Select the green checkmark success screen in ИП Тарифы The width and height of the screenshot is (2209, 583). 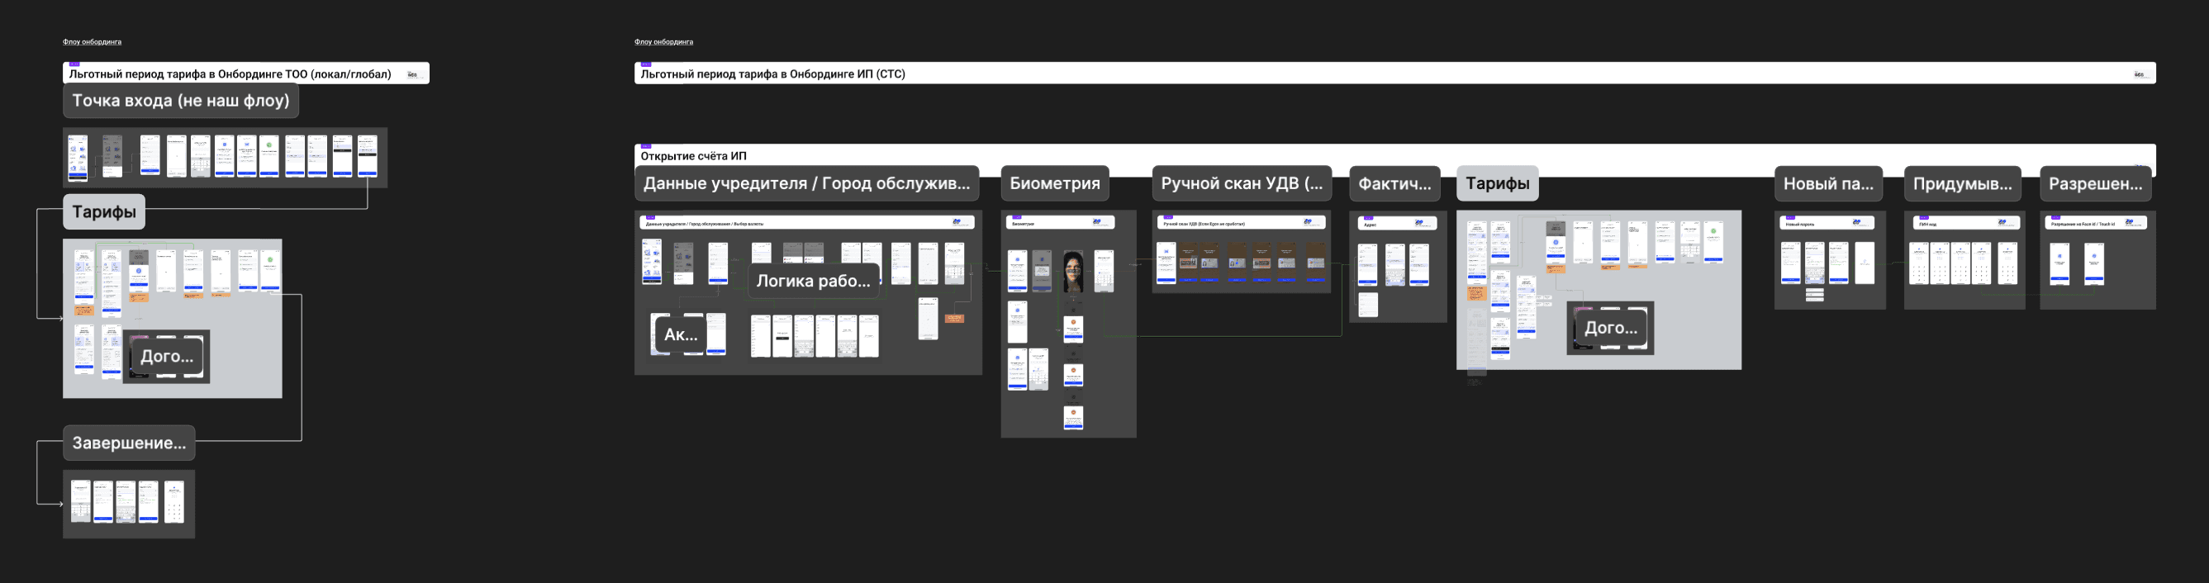pyautogui.click(x=1713, y=243)
